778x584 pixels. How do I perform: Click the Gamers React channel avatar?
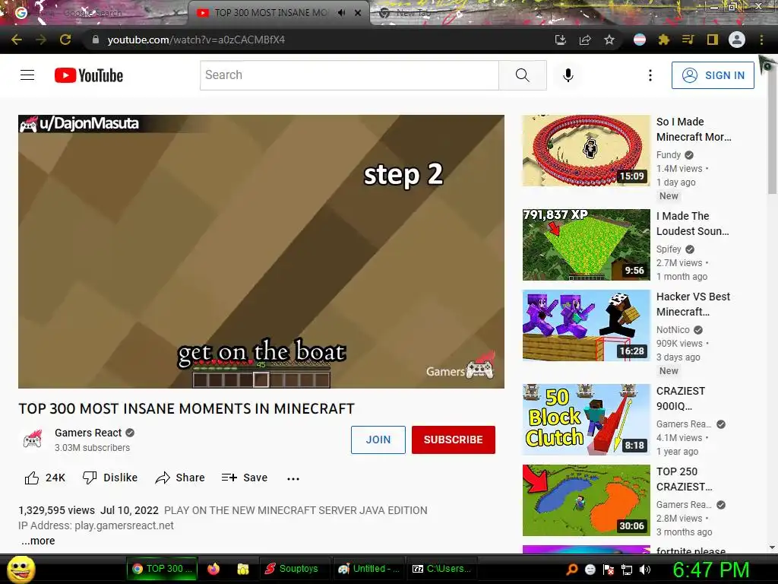tap(32, 440)
